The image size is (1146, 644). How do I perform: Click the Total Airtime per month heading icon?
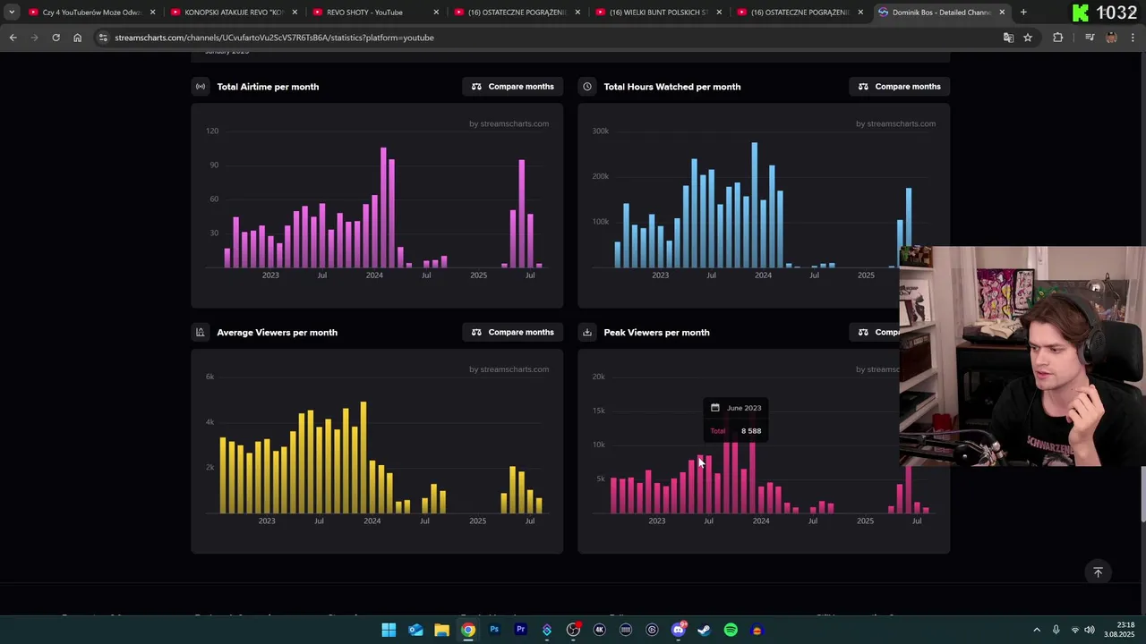(201, 87)
